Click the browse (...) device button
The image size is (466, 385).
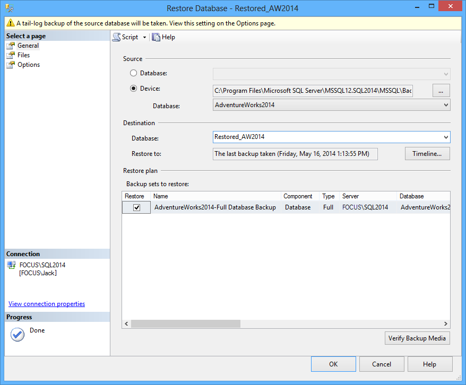pyautogui.click(x=441, y=91)
